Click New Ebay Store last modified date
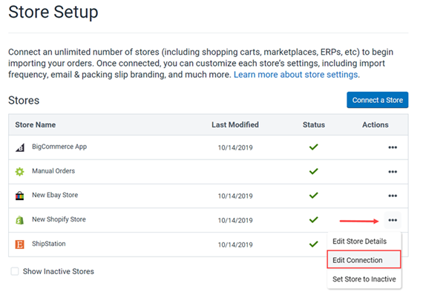 pos(235,196)
